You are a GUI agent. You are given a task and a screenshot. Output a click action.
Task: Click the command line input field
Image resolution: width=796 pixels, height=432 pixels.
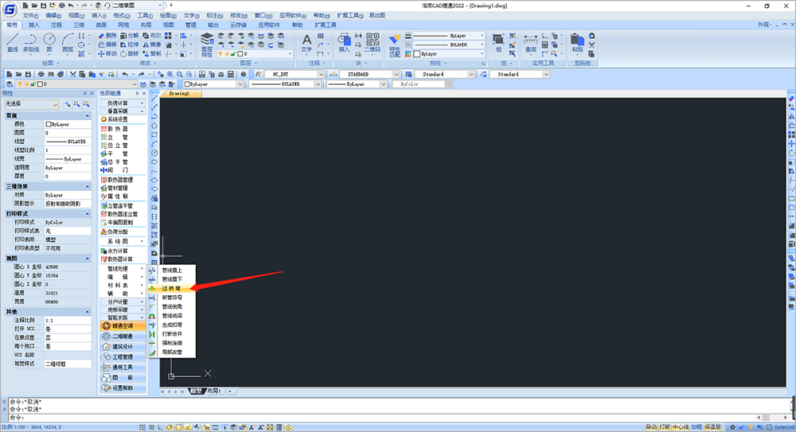380,417
